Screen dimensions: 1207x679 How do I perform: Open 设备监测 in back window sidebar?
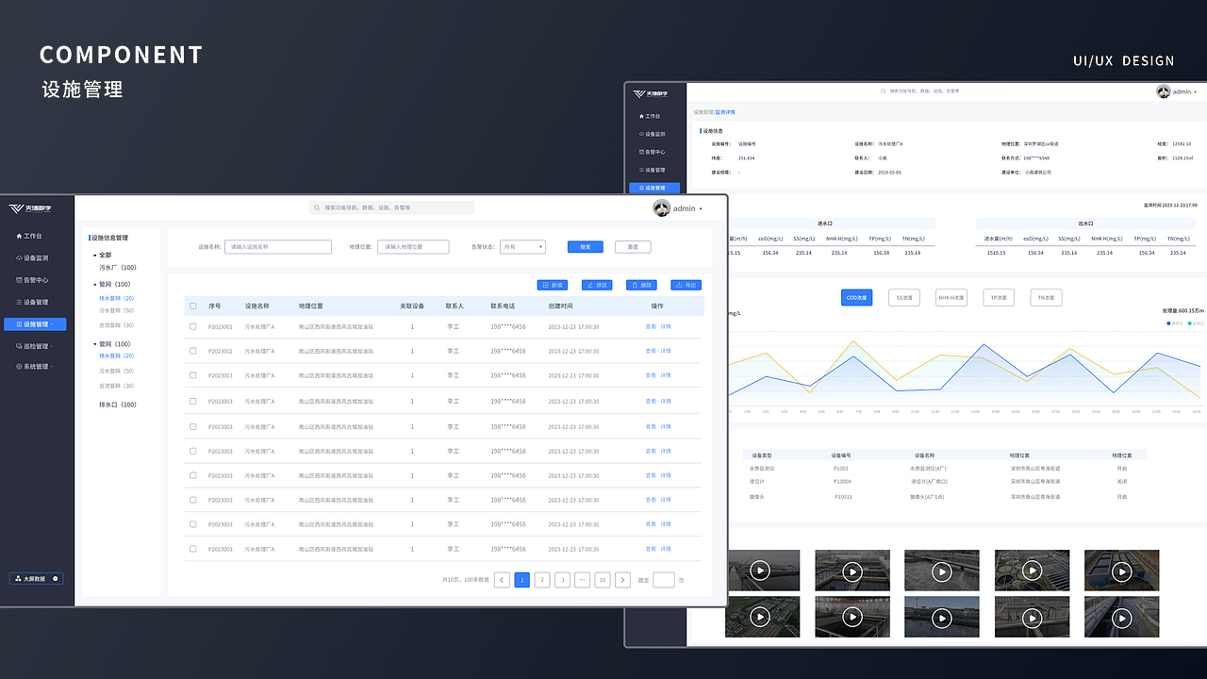pyautogui.click(x=652, y=134)
